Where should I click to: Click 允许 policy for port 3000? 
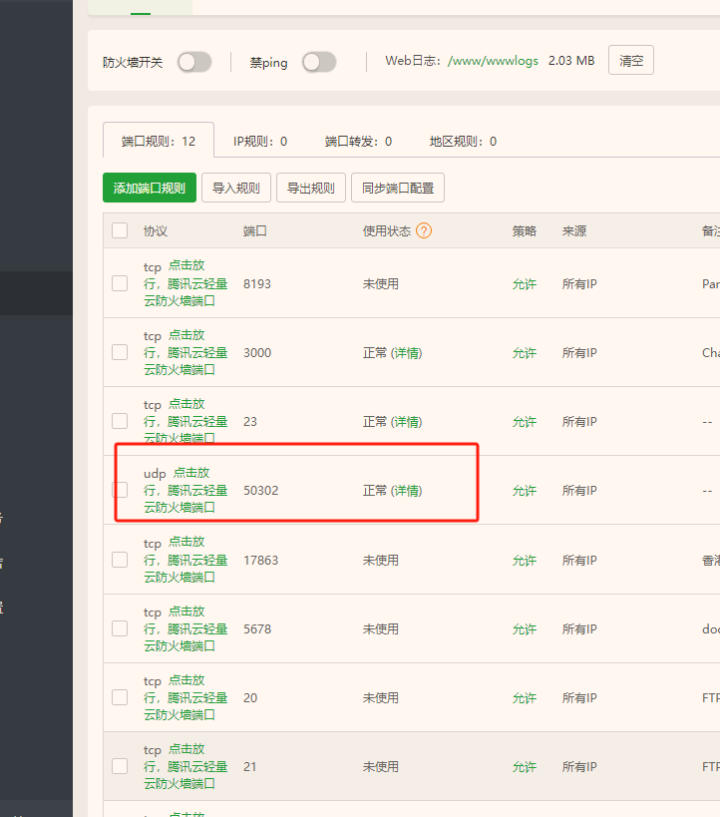[525, 353]
